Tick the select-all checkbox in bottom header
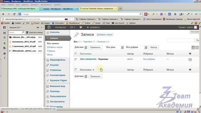This screenshot has height=113, width=201. point(76,70)
